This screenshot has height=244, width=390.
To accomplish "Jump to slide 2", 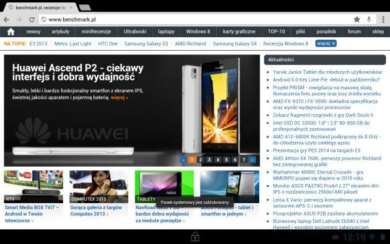I will (201, 160).
